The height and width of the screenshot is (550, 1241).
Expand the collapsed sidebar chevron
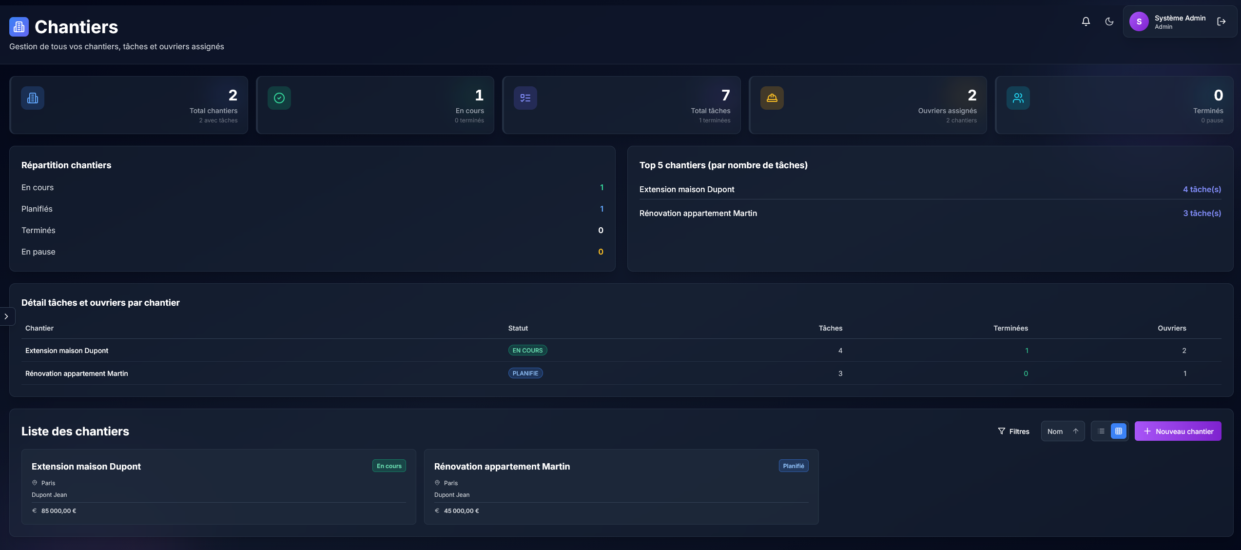click(6, 316)
